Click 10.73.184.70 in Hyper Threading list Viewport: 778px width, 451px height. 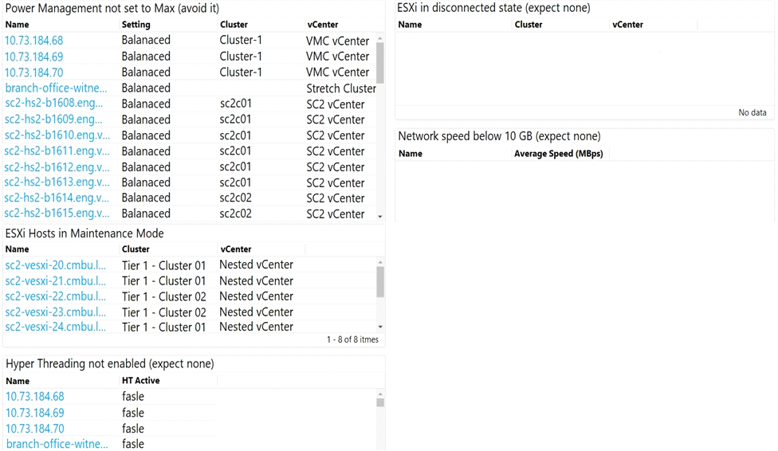[35, 428]
